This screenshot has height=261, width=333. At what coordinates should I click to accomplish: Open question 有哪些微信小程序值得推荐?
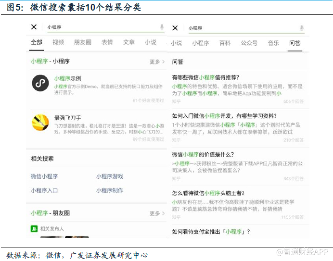point(205,77)
